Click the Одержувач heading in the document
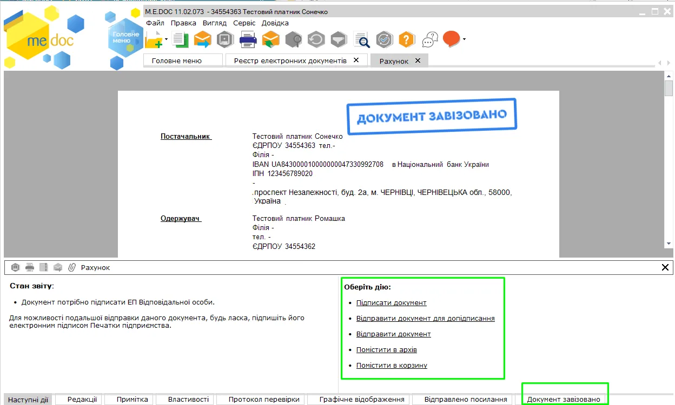This screenshot has width=675, height=405. click(x=181, y=219)
